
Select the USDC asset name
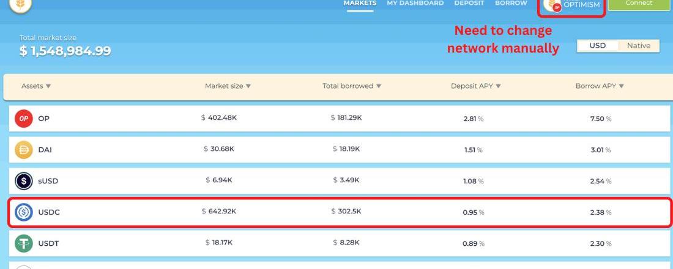click(x=49, y=212)
